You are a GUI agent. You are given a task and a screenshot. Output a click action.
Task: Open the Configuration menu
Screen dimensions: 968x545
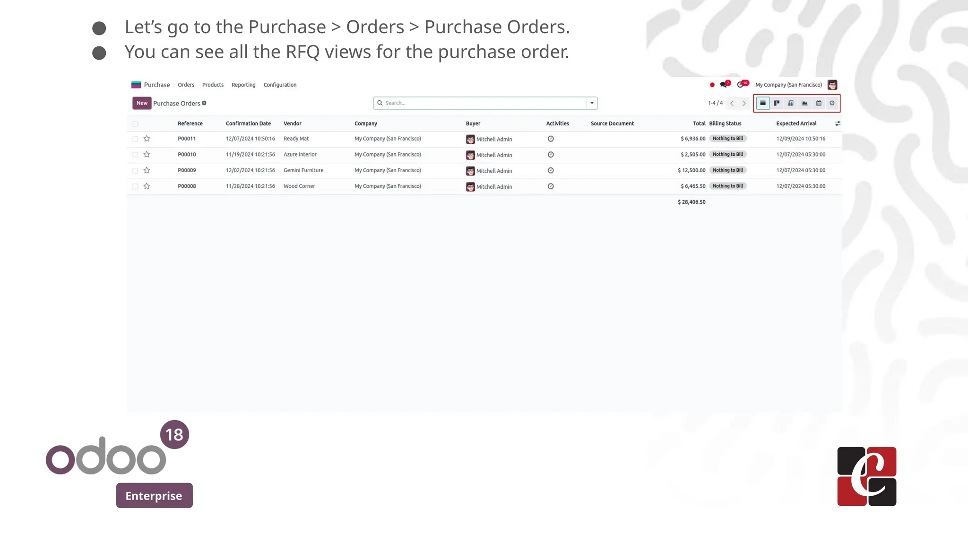pyautogui.click(x=280, y=85)
